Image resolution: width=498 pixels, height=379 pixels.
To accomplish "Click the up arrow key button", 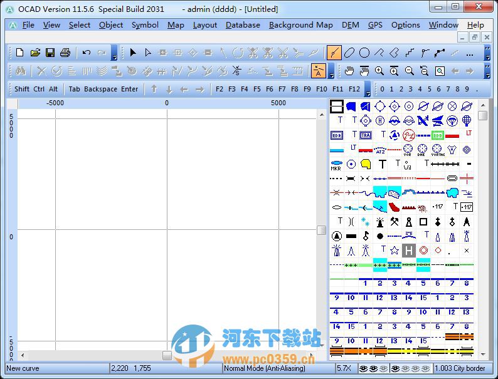I will 154,89.
